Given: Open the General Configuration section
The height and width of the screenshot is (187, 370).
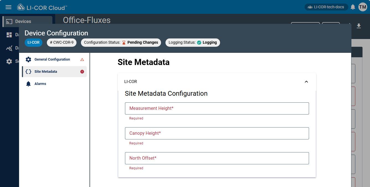Looking at the screenshot, I should (x=54, y=59).
